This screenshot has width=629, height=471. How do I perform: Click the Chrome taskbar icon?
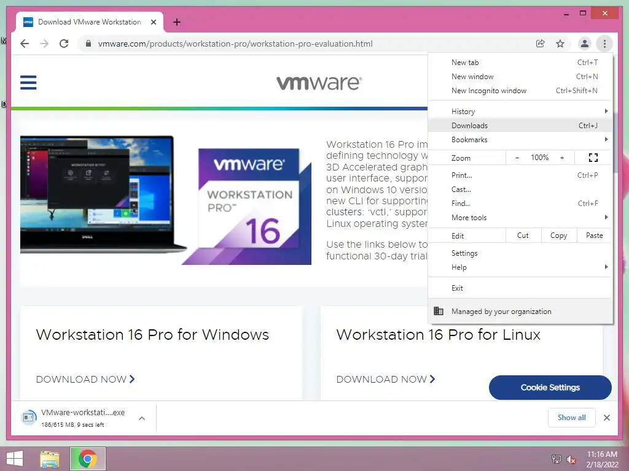[x=87, y=459]
